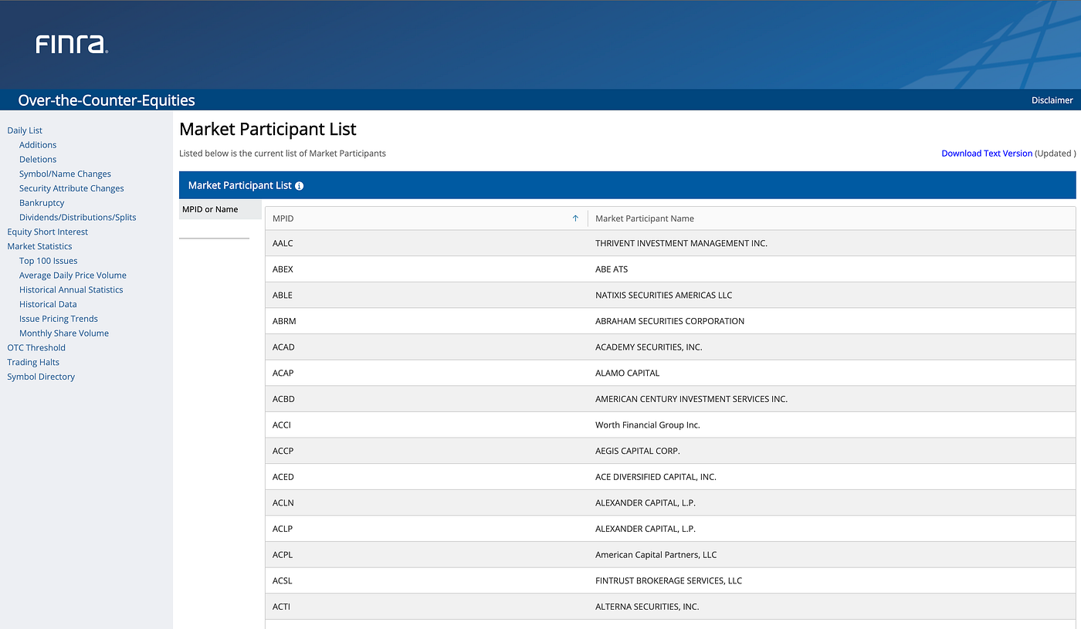Click ACADEMY SECURITIES, INC. name
Image resolution: width=1081 pixels, height=629 pixels.
click(649, 347)
